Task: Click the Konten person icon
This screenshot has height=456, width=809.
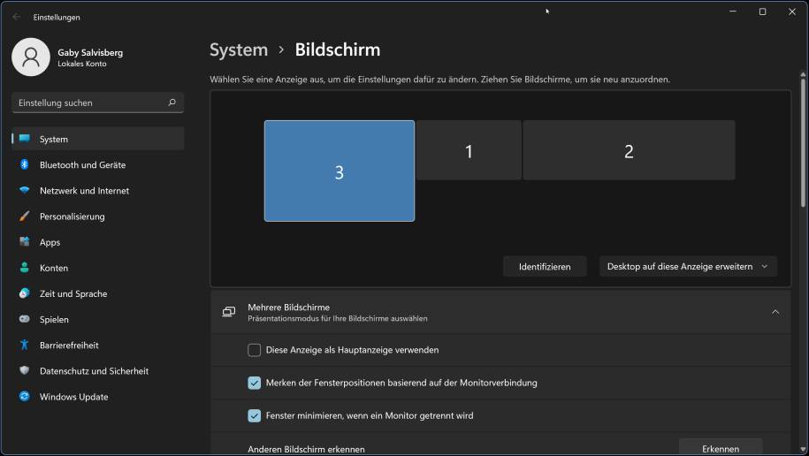Action: coord(24,267)
